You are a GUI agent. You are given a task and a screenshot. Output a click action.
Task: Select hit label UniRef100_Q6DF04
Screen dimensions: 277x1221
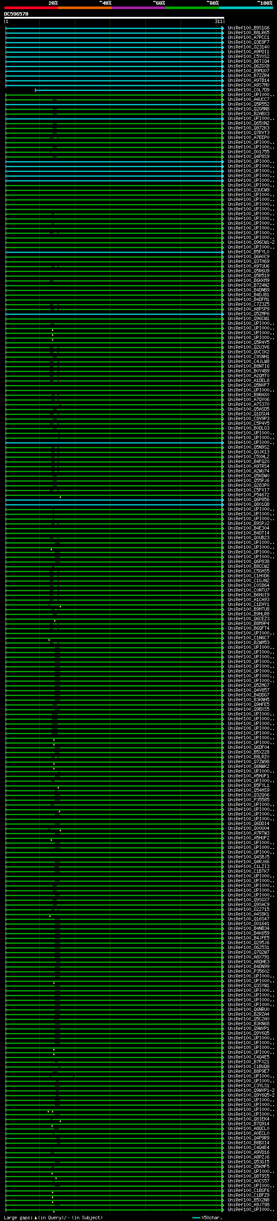(x=248, y=748)
